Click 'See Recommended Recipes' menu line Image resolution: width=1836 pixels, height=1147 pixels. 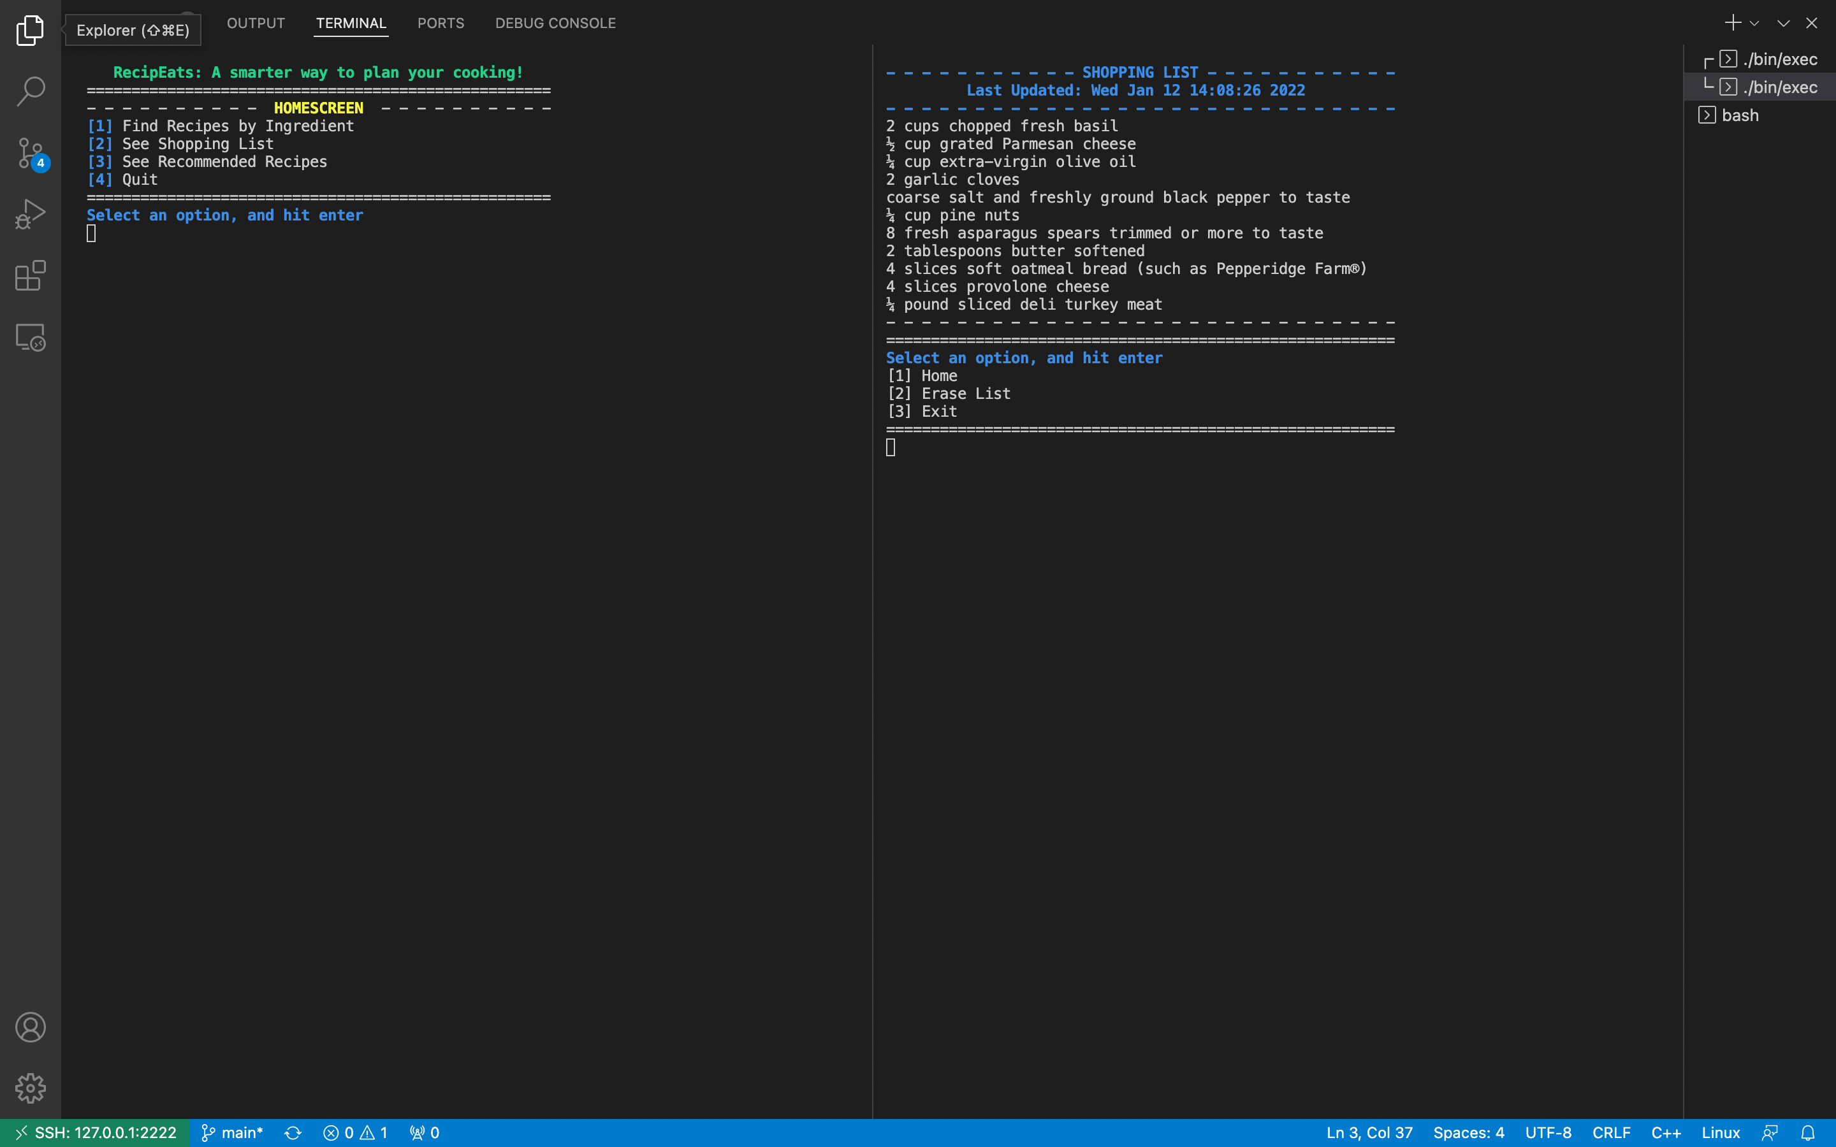207,162
